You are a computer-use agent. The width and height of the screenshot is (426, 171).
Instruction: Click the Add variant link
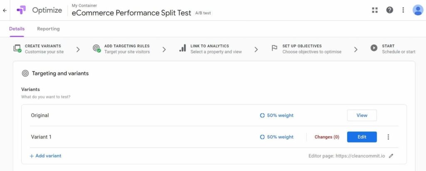[45, 156]
